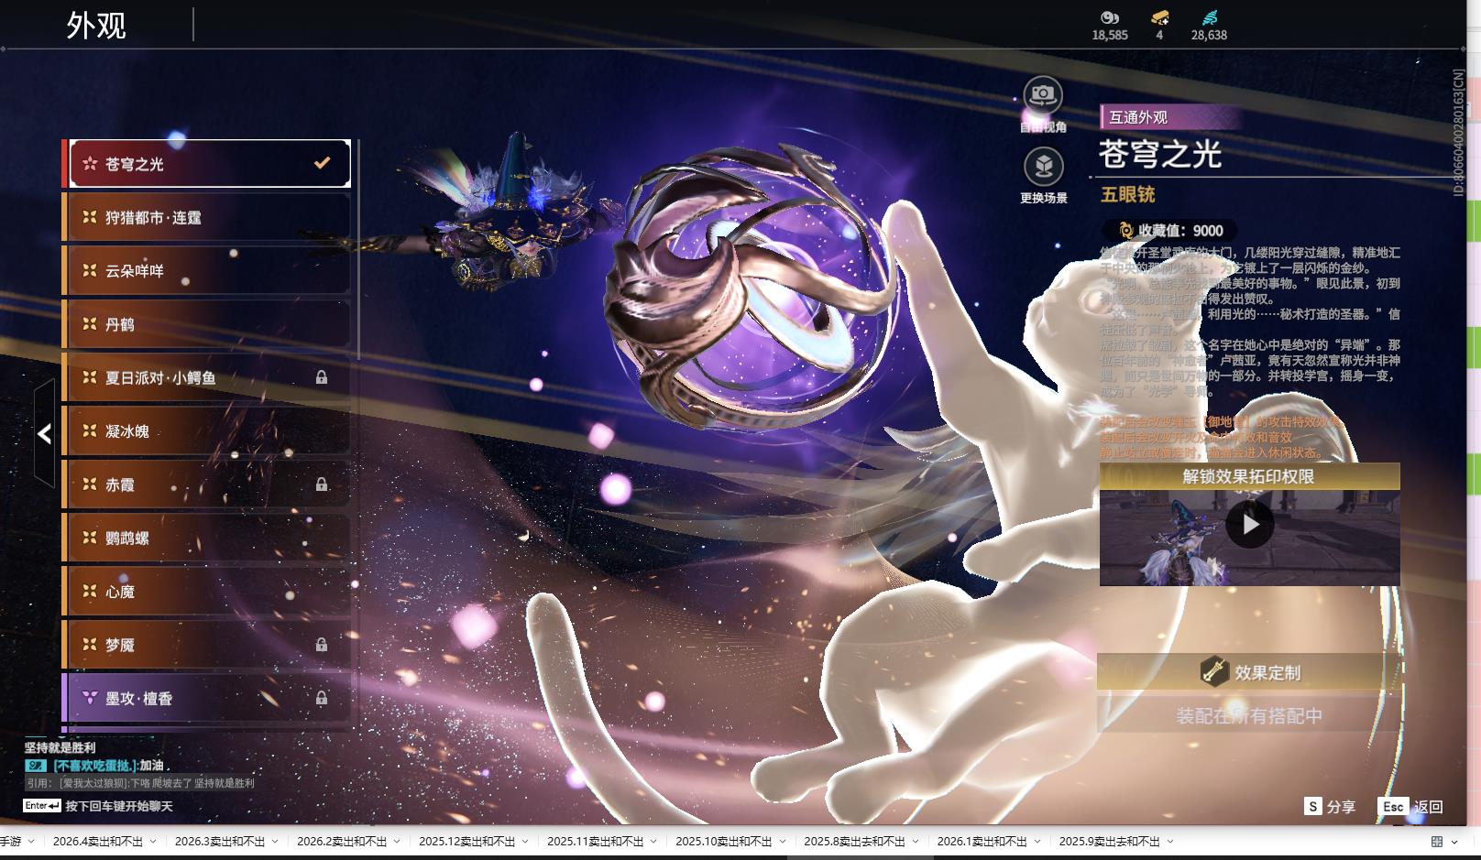The width and height of the screenshot is (1481, 860).
Task: Expand dropdown next to 2025.12卖出和不出 tab
Action: coord(525,842)
